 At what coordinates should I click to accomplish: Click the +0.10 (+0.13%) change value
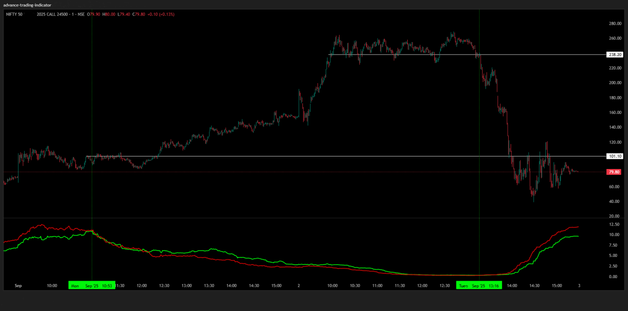[163, 14]
